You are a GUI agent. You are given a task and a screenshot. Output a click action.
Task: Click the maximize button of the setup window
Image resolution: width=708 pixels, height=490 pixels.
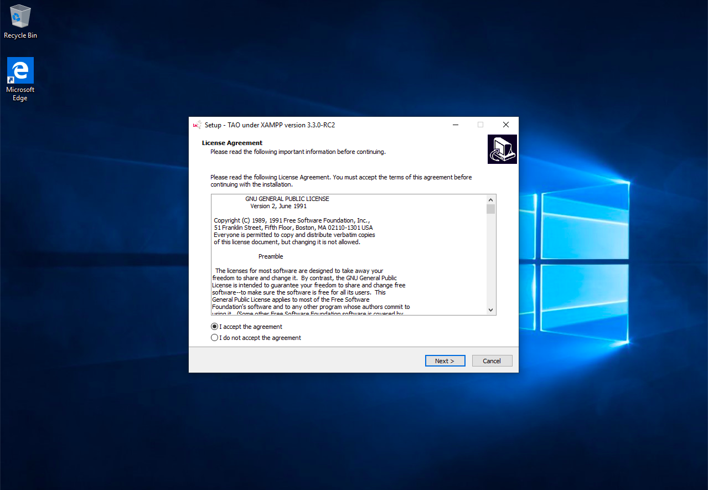(480, 125)
